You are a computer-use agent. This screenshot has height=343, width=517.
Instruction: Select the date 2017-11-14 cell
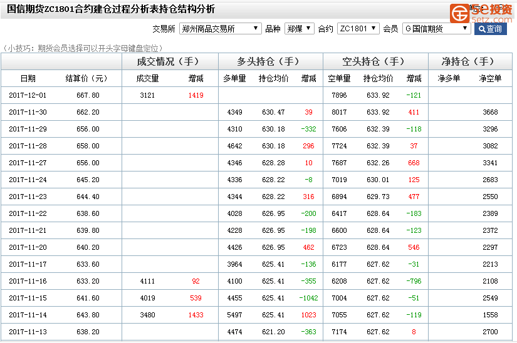28,315
